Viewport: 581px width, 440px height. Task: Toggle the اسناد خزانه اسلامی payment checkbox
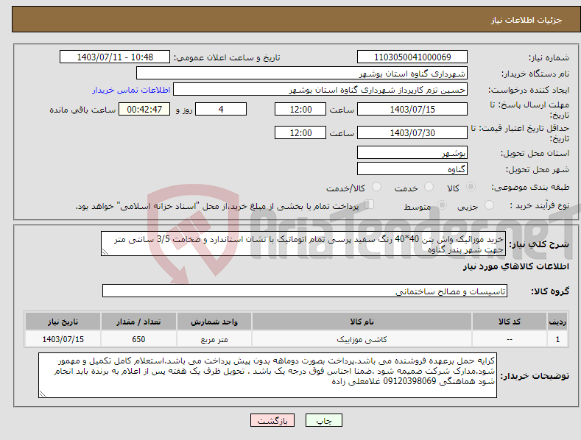click(370, 205)
